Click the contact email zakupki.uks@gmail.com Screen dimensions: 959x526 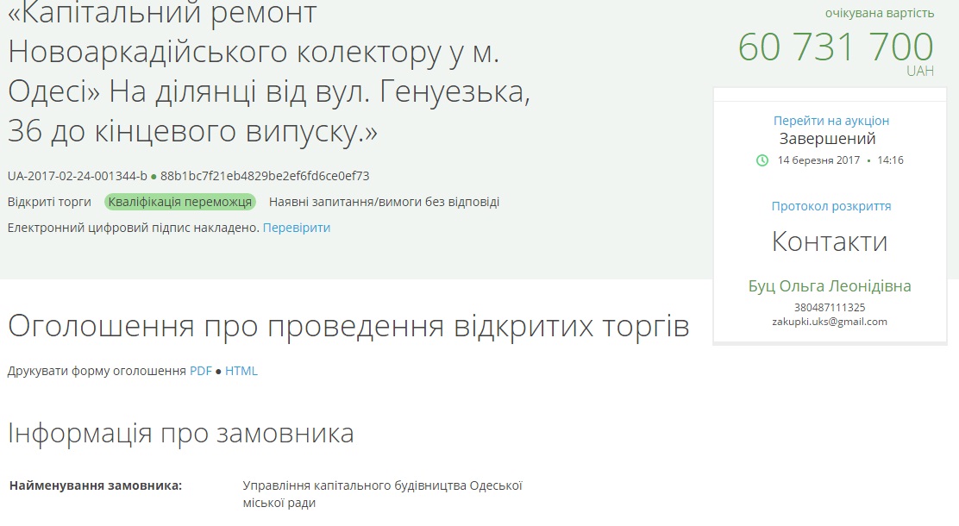click(829, 322)
